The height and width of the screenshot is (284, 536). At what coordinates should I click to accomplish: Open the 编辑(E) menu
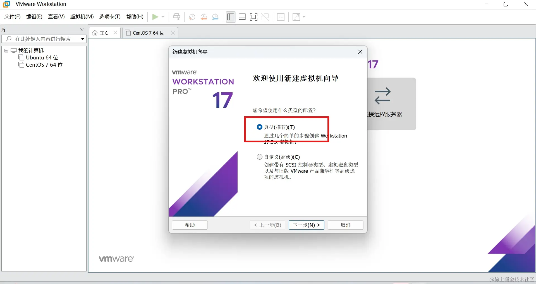pyautogui.click(x=34, y=17)
